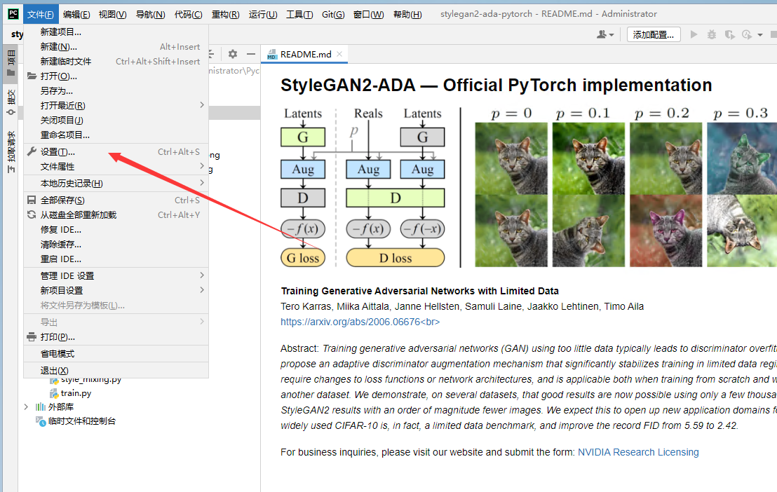Toggle 省电模式 in the file menu
The image size is (777, 492).
pos(116,354)
